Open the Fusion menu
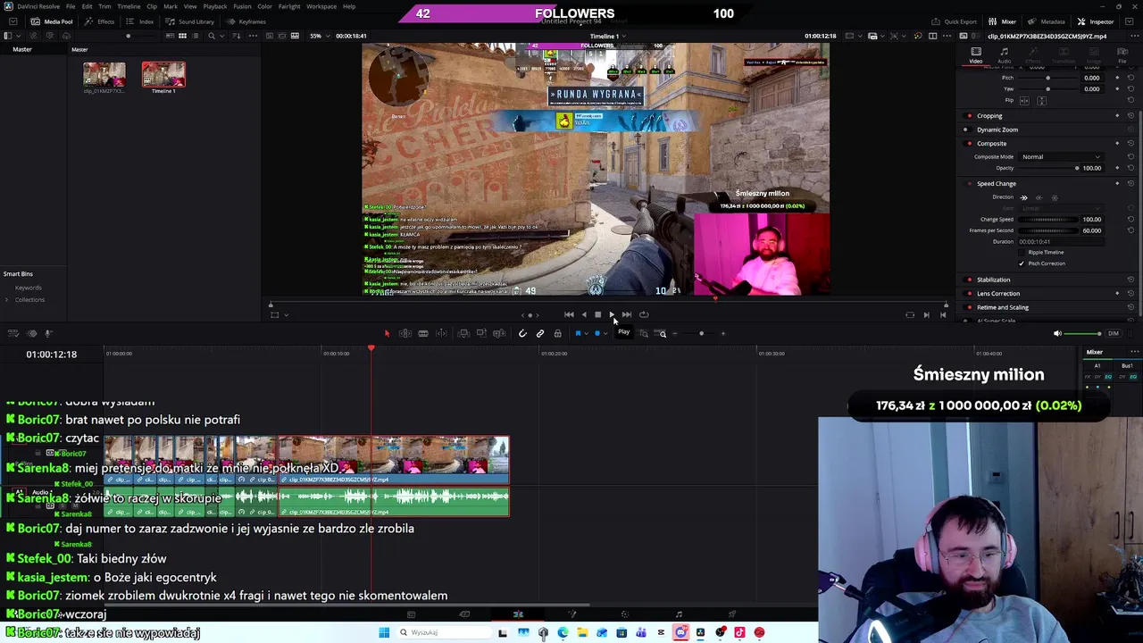The height and width of the screenshot is (643, 1143). pyautogui.click(x=242, y=6)
